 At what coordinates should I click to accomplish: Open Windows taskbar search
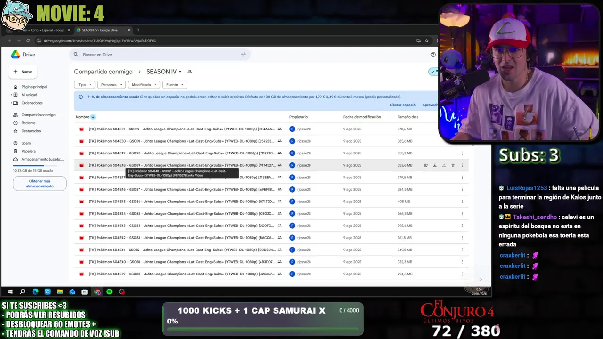point(23,292)
